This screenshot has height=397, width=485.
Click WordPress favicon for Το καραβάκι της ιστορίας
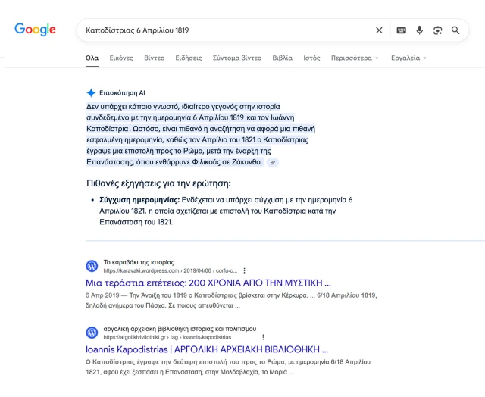pos(92,266)
